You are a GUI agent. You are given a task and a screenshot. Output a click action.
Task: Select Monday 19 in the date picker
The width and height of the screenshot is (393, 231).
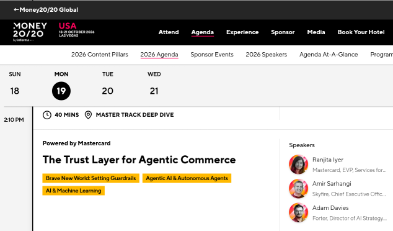(x=61, y=91)
